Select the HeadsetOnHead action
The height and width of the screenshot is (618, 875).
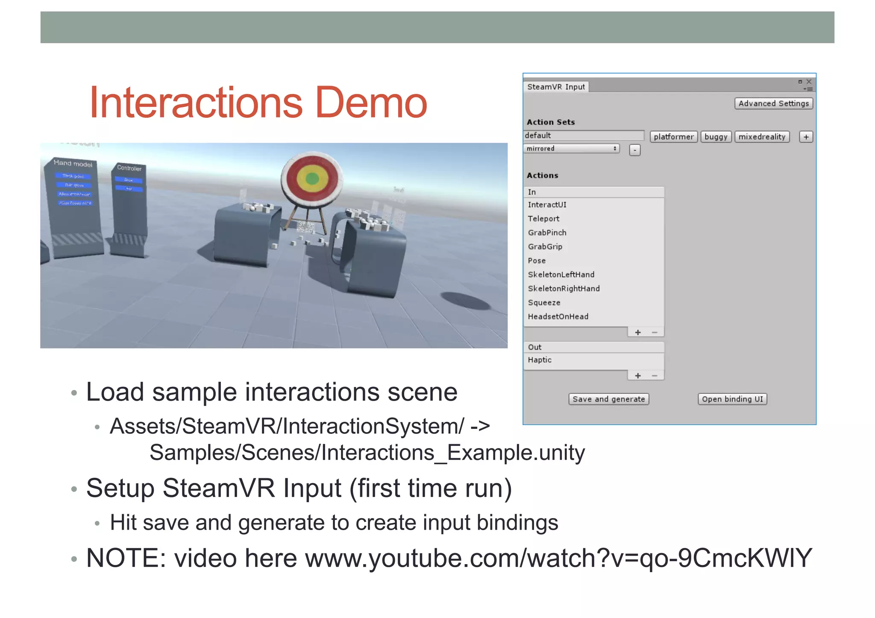(x=594, y=316)
